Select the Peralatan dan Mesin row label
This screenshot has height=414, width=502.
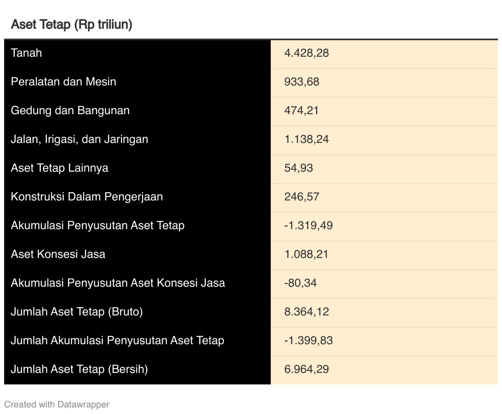tap(63, 82)
